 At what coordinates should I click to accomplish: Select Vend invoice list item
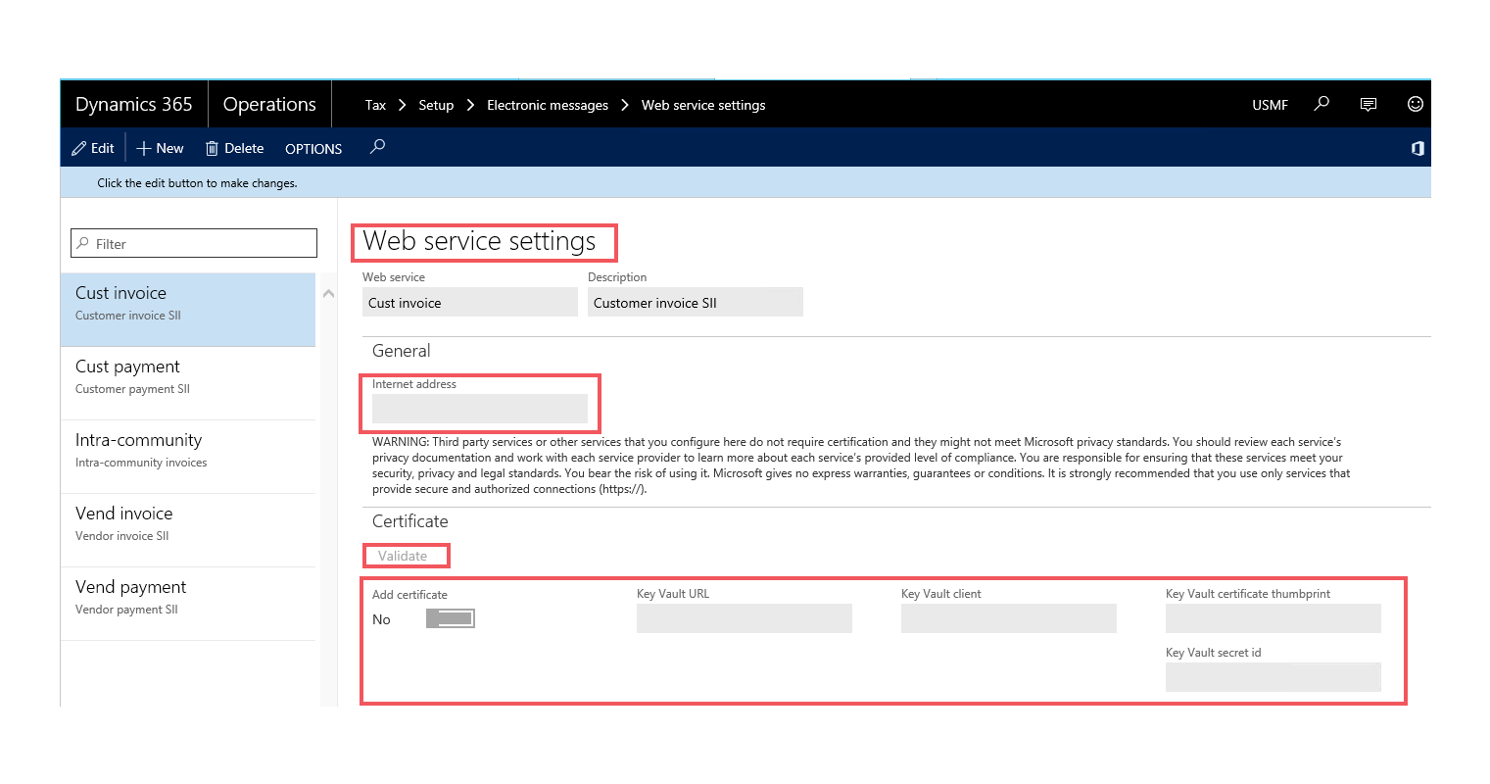(x=188, y=530)
